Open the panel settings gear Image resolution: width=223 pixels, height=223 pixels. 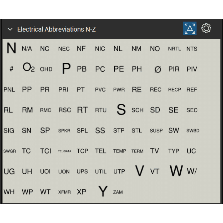point(206,28)
